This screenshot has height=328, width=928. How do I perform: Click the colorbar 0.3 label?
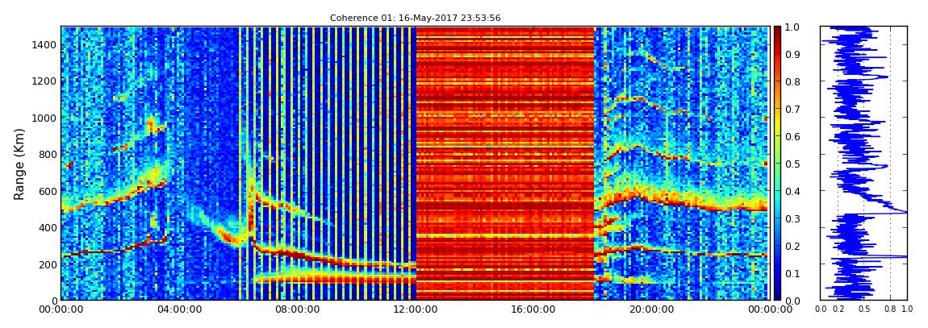coord(793,218)
